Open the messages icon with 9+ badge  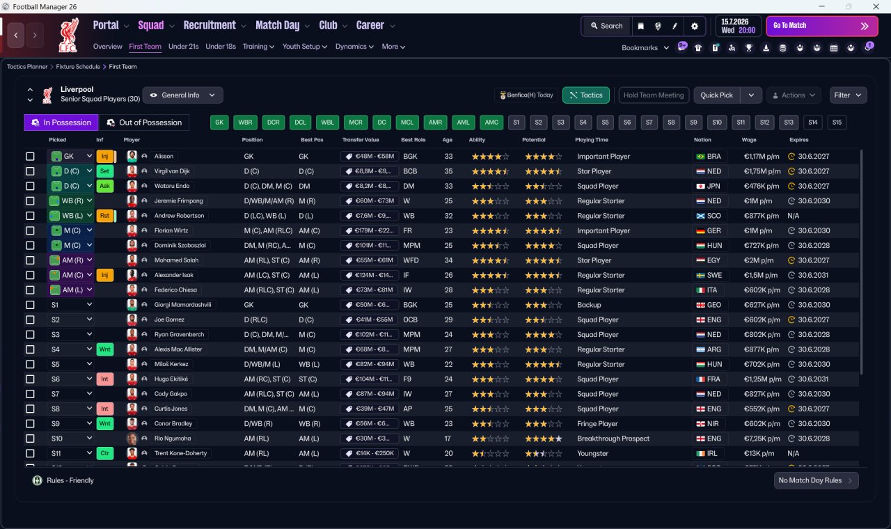(x=682, y=47)
